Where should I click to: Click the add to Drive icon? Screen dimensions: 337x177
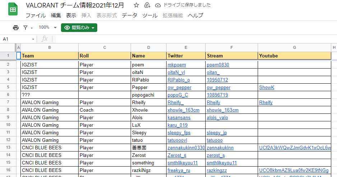[x=147, y=5]
